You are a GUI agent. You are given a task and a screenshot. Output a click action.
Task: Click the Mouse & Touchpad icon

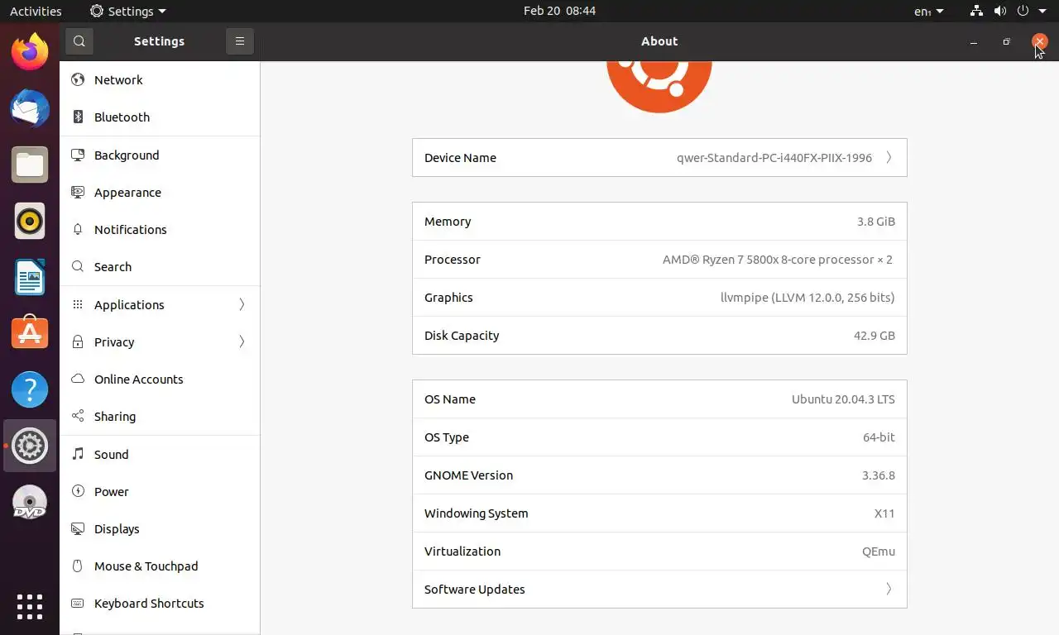click(78, 566)
